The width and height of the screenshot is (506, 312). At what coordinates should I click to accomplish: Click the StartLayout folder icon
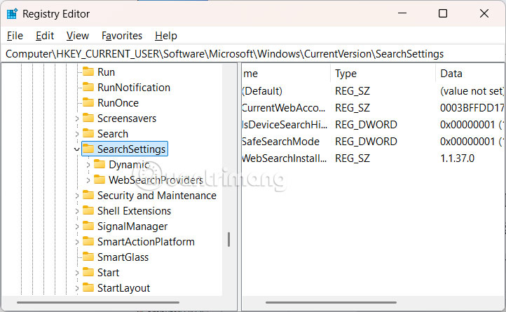(x=88, y=288)
